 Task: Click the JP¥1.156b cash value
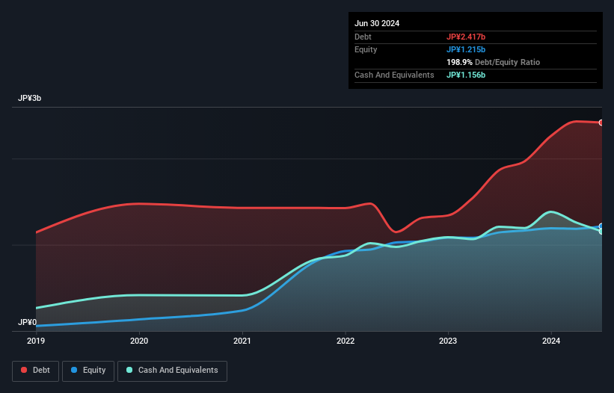pos(466,75)
